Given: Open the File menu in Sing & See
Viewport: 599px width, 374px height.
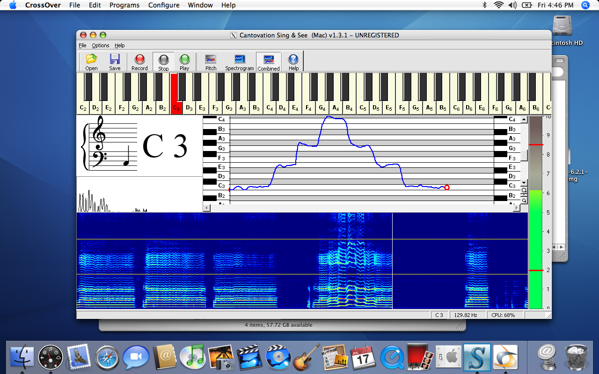Looking at the screenshot, I should pos(82,45).
